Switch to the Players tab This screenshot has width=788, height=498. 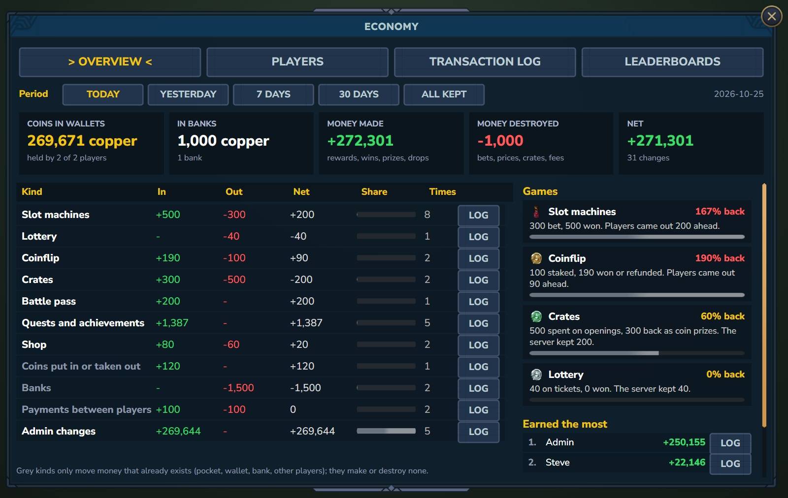[297, 62]
